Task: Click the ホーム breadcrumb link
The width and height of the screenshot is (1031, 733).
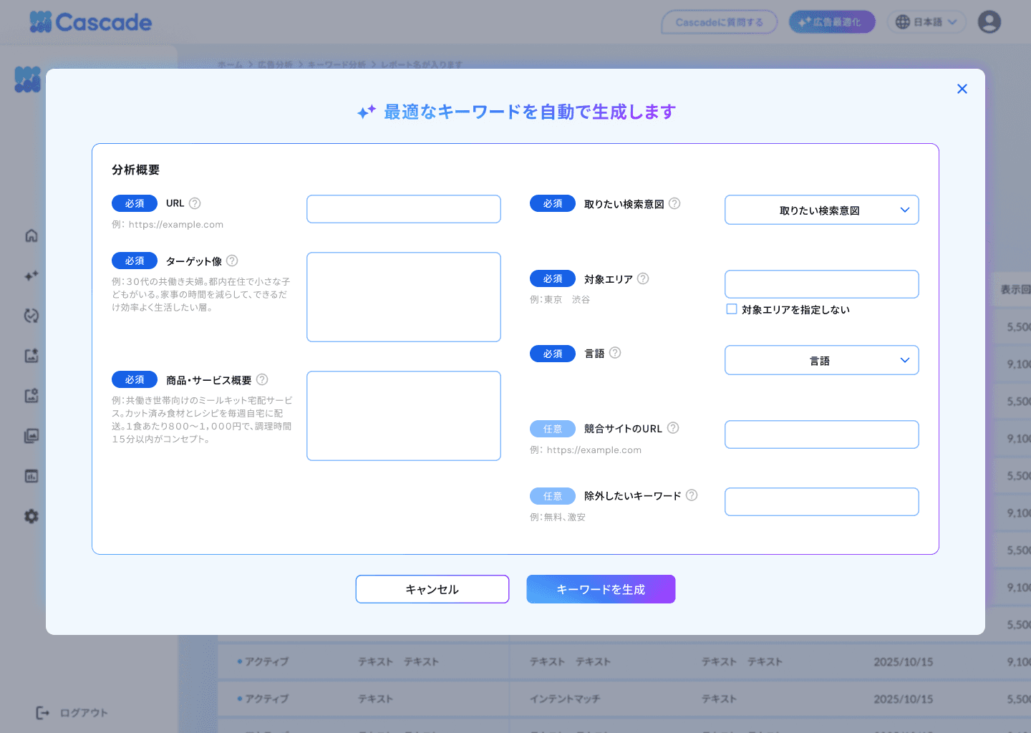Action: (231, 64)
